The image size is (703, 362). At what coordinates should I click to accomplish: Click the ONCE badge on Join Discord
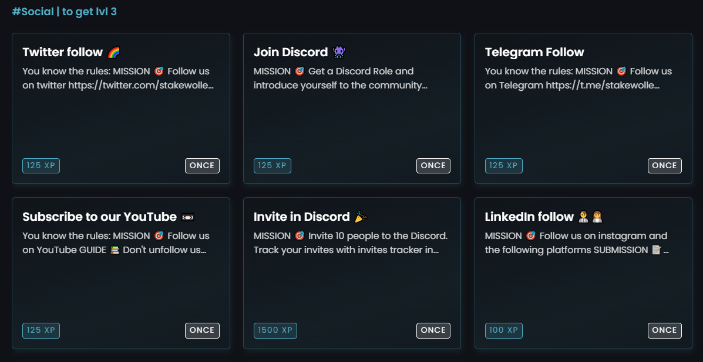tap(433, 165)
